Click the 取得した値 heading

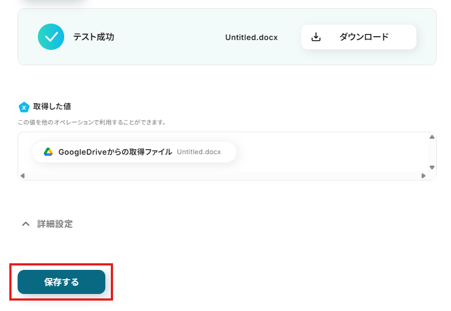[52, 106]
